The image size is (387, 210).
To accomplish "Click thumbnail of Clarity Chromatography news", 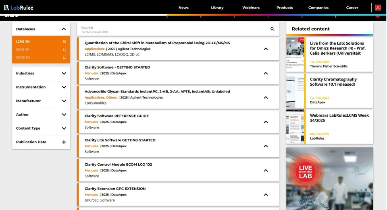I will point(295,91).
